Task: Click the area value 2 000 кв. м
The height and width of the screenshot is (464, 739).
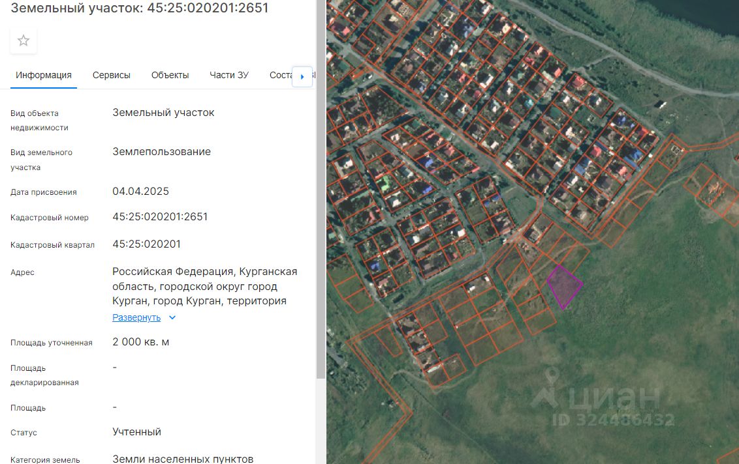Action: tap(140, 342)
